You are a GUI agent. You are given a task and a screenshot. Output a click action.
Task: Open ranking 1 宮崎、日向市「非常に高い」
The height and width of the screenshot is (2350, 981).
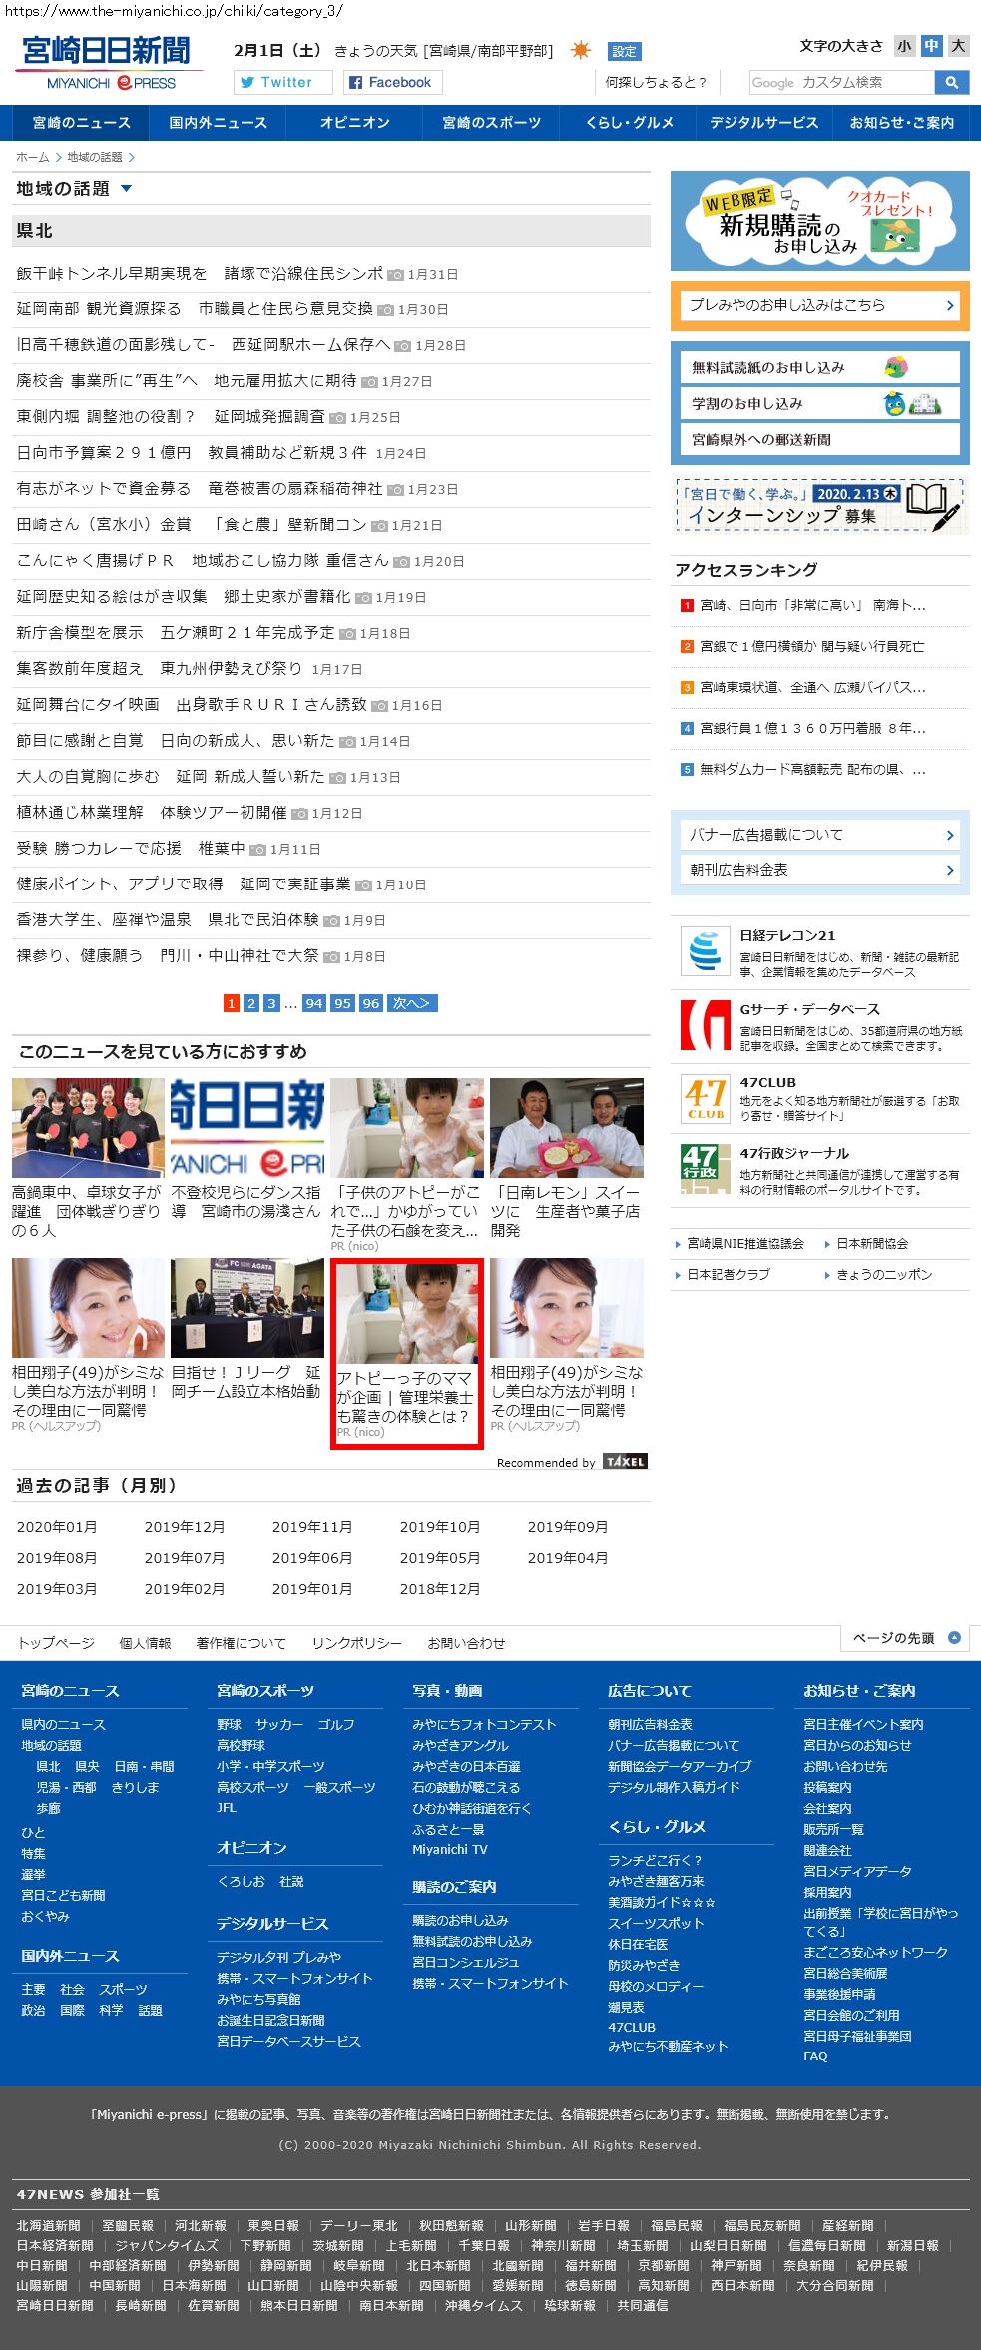(x=812, y=605)
